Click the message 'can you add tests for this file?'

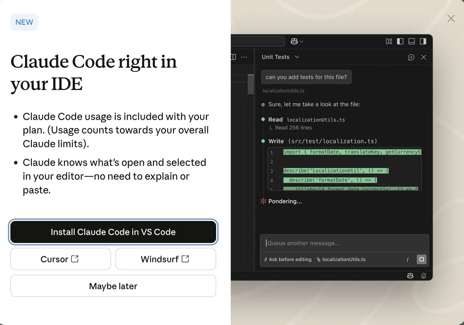coord(306,77)
